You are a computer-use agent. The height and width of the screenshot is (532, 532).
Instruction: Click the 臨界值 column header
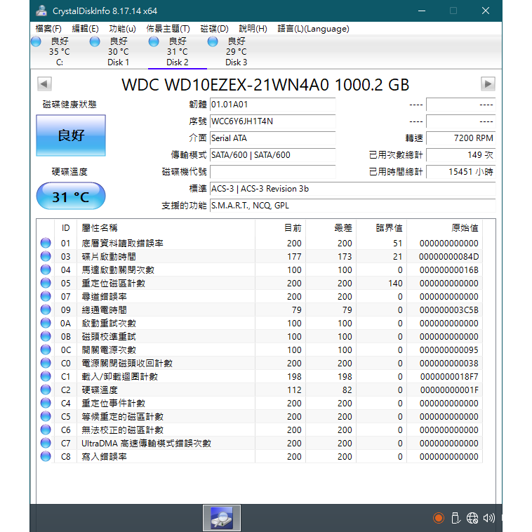coord(382,228)
